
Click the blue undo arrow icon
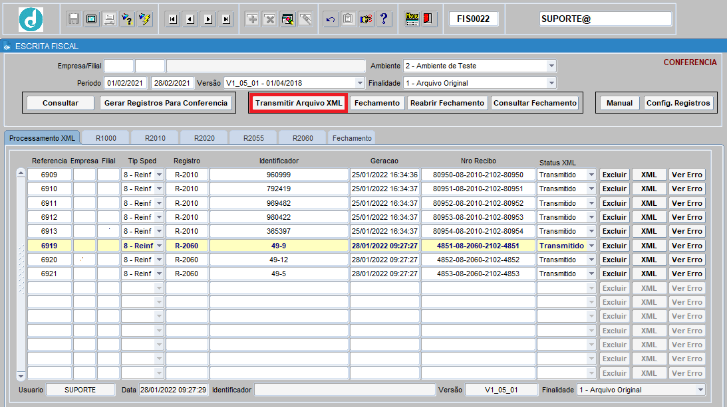click(331, 19)
